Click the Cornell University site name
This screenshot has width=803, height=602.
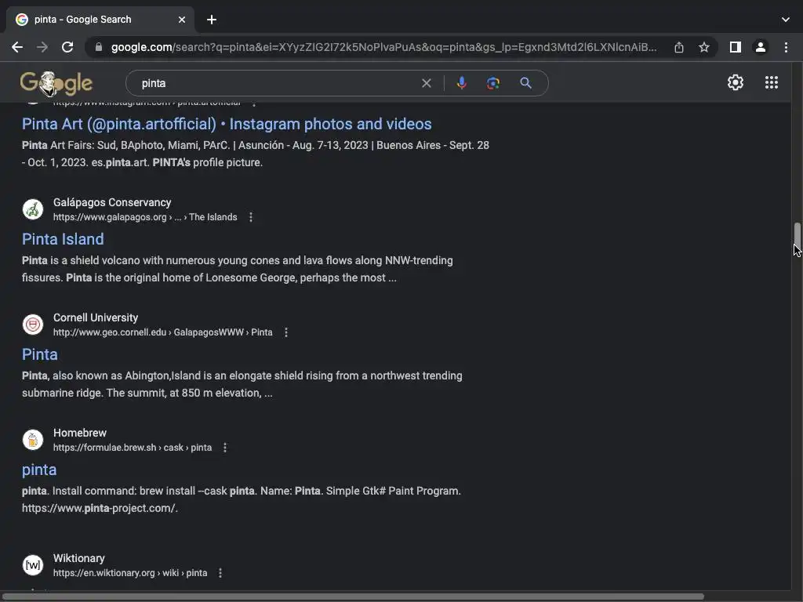coord(96,318)
